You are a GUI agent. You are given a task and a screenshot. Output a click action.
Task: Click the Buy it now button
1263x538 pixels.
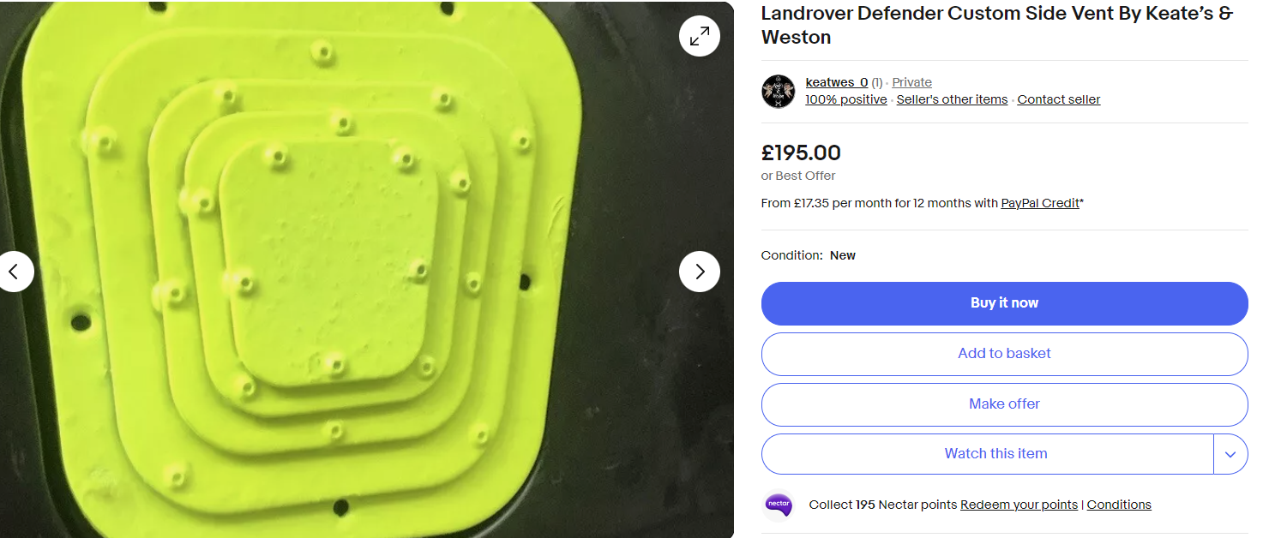click(x=1004, y=303)
